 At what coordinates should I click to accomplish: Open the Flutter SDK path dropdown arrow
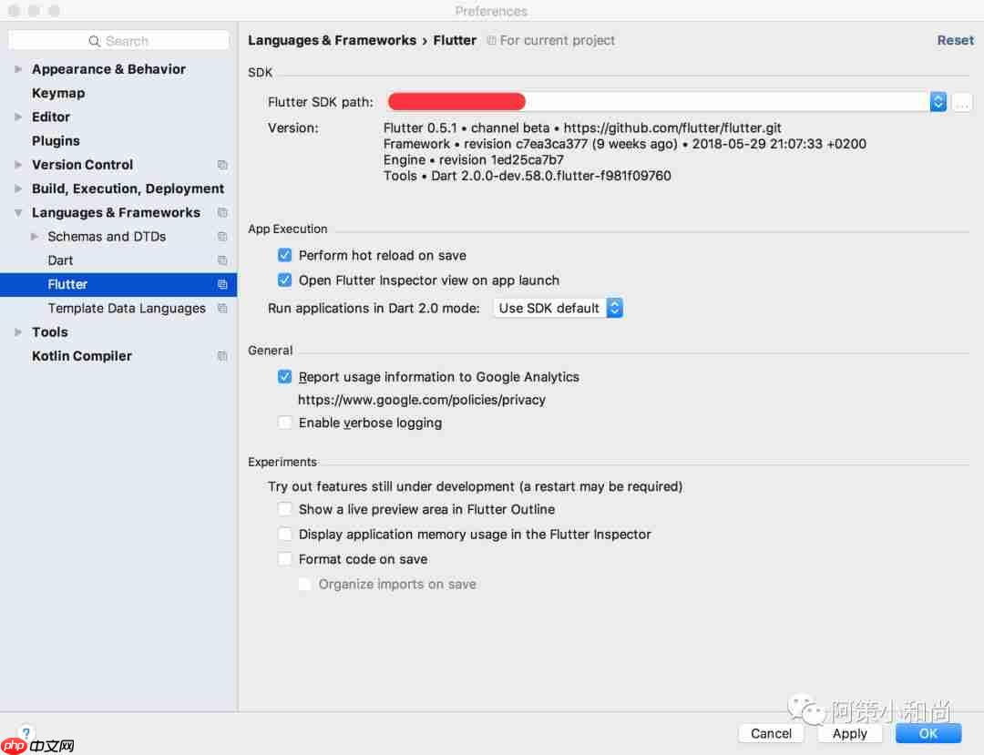tap(938, 102)
